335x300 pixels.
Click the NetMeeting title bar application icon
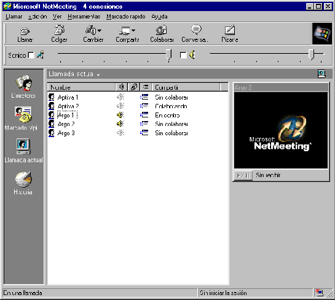click(7, 6)
